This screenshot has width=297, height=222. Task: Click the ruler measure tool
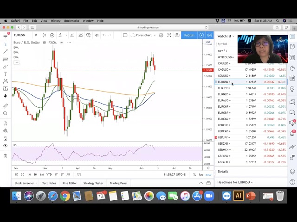click(5, 106)
